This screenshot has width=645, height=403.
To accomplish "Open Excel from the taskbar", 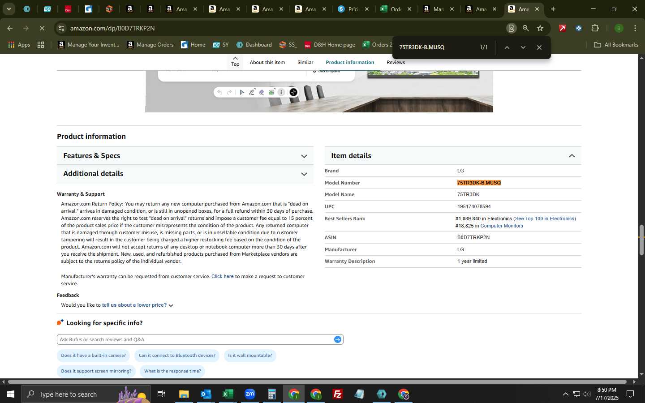I will pyautogui.click(x=228, y=394).
